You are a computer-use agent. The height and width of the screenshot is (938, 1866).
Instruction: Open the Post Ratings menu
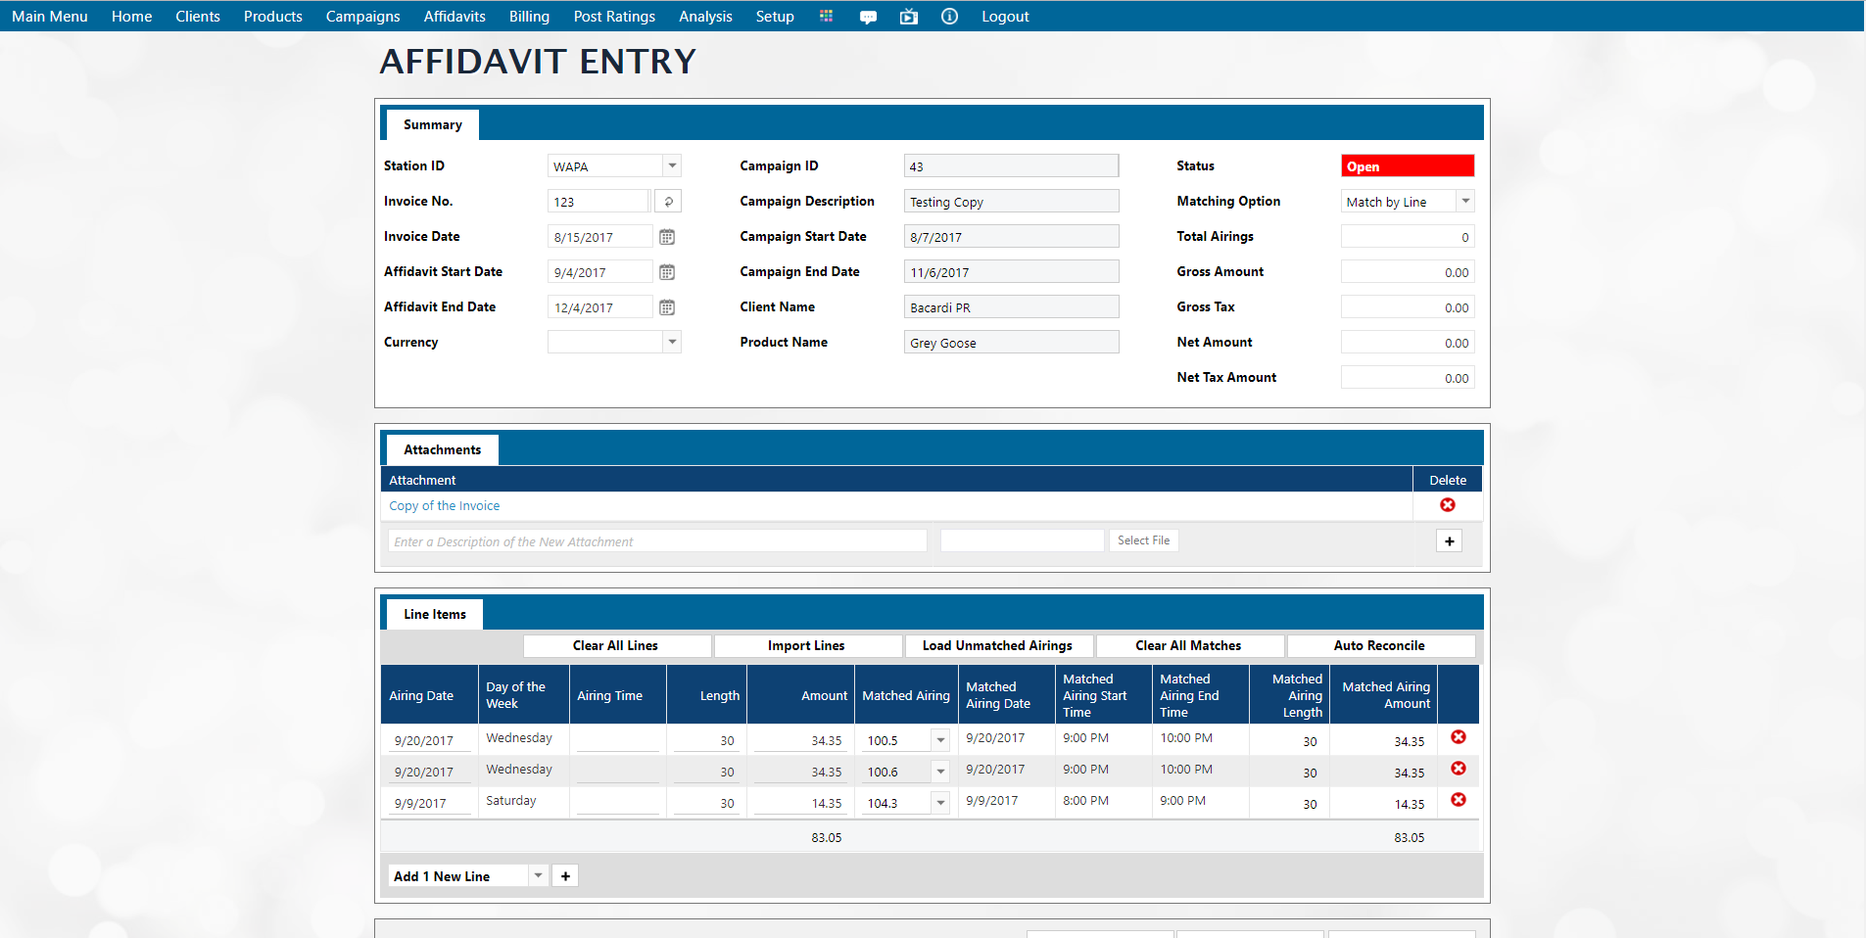(614, 17)
